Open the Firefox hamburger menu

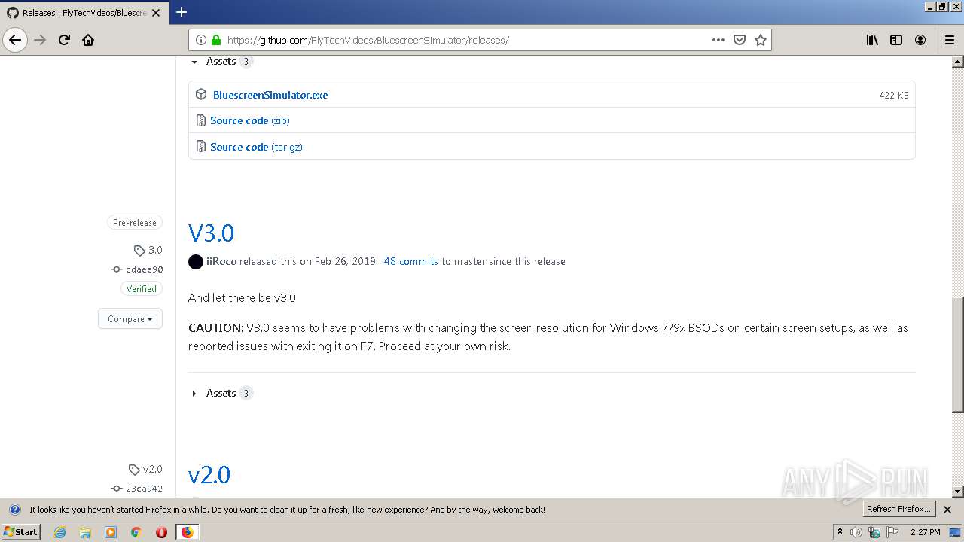950,40
